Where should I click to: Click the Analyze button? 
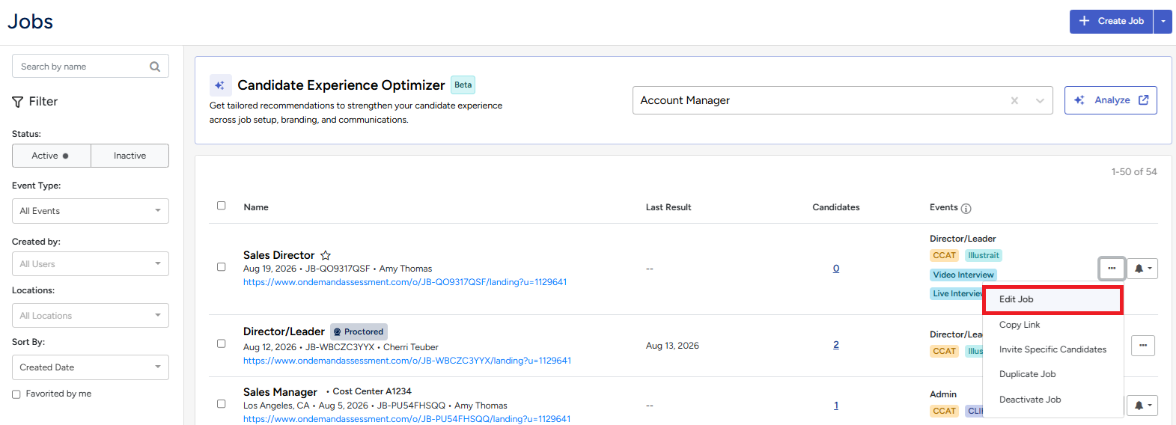coord(1110,100)
